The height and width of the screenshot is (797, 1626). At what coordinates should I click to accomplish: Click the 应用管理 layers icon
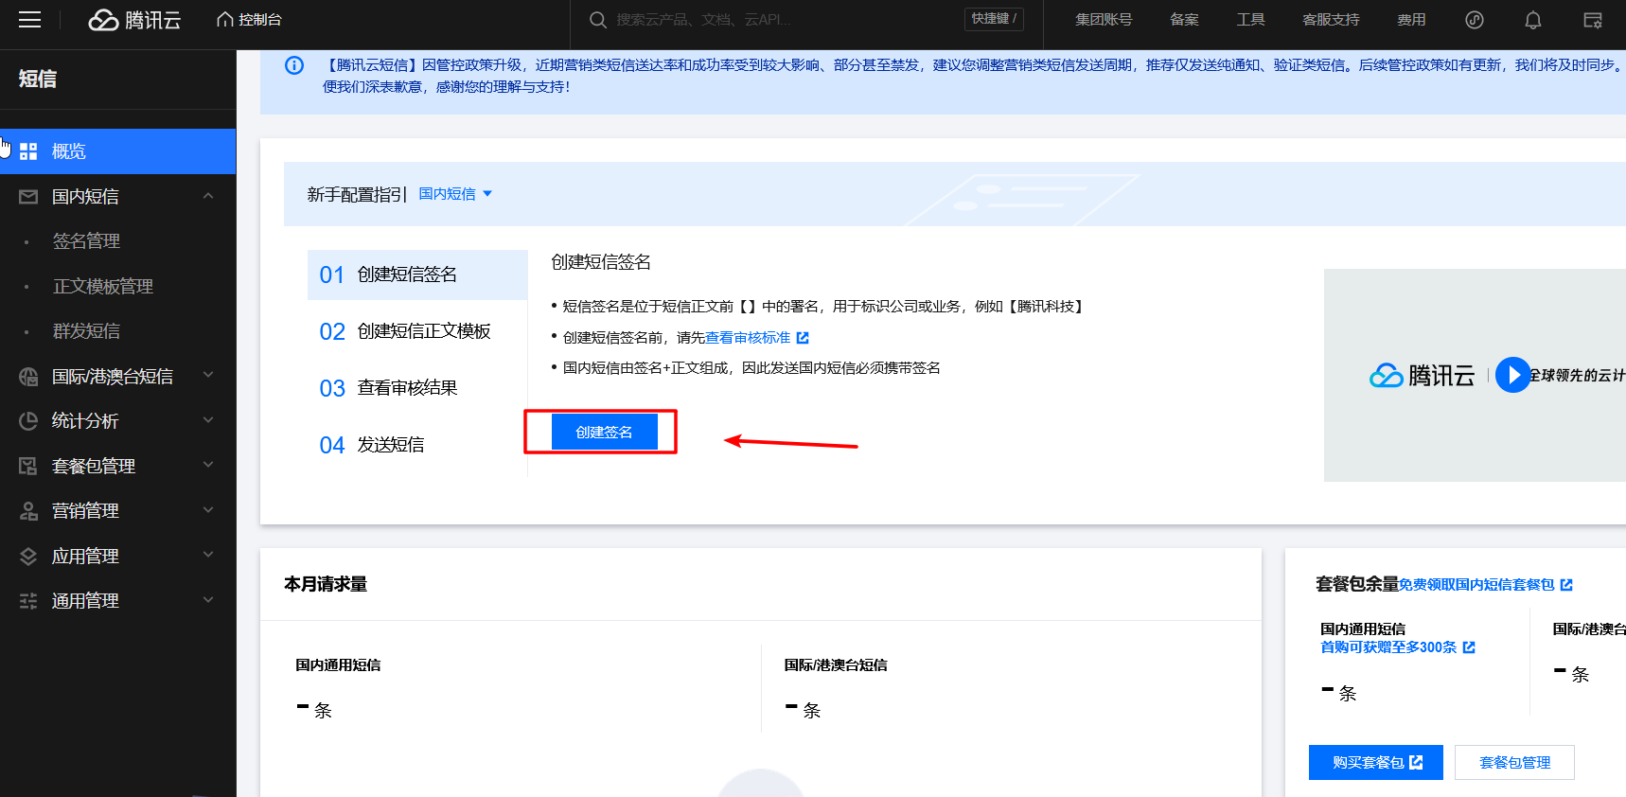pos(28,557)
